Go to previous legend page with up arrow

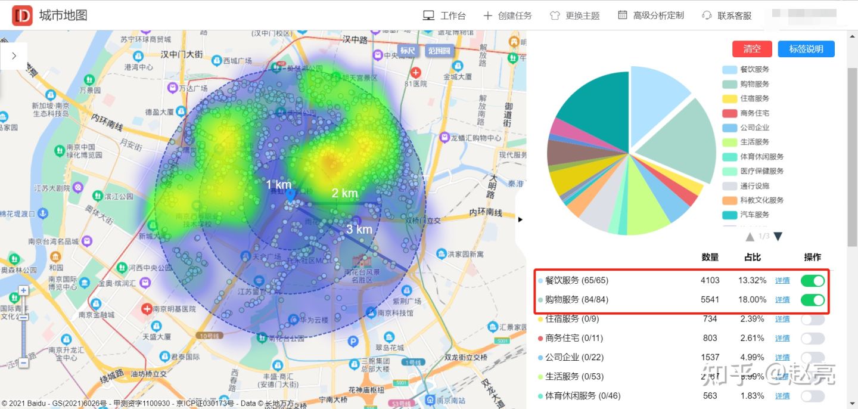coord(750,237)
